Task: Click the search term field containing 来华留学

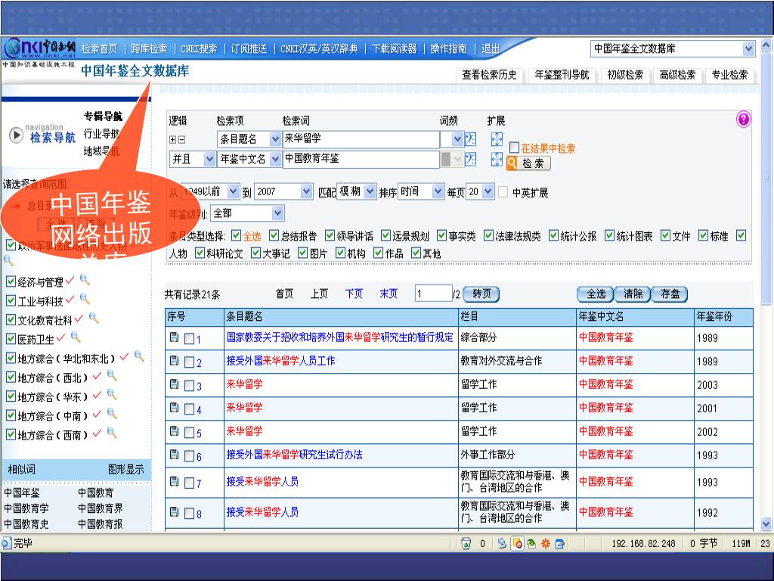Action: [x=361, y=139]
